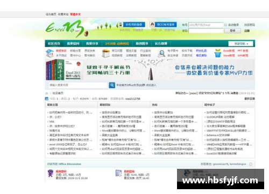Click the 疑难千寻千解丛书 book banner
The image size is (269, 194).
150,70
